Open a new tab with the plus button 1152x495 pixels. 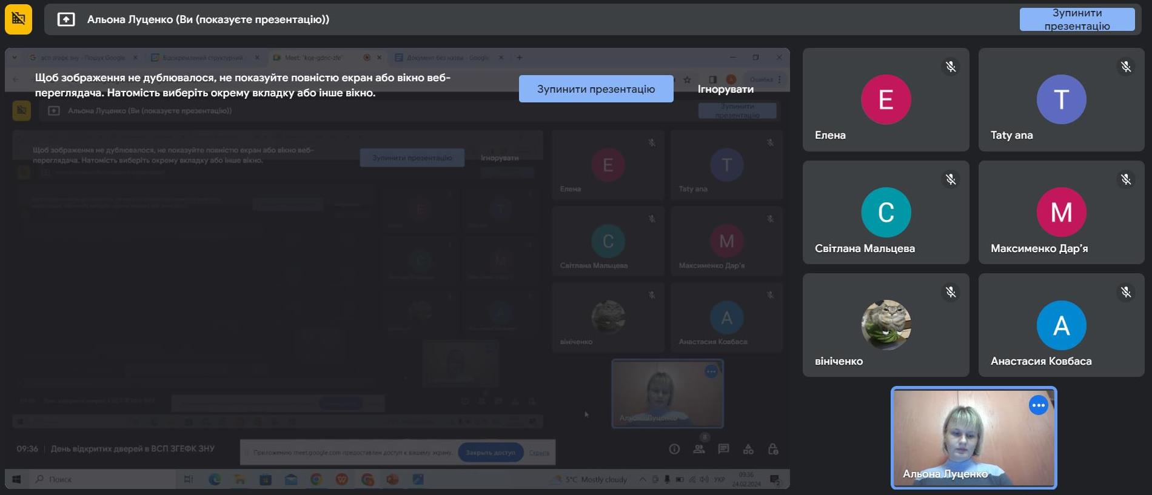coord(519,58)
